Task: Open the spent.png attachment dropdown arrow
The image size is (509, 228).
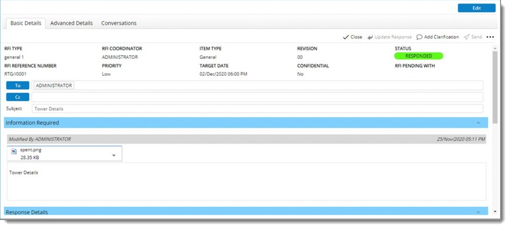Action: pos(114,155)
